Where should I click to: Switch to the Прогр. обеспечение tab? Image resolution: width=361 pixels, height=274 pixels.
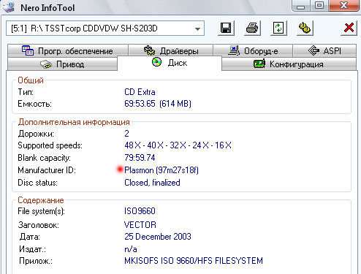(x=67, y=50)
